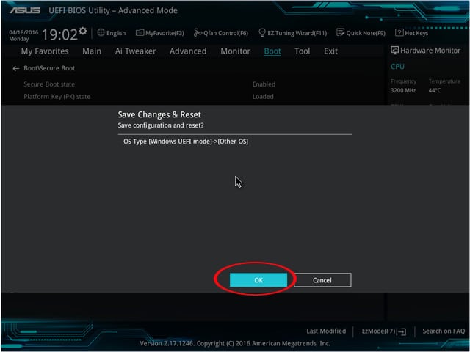Launch EZ Tuning Wizard(F11)
The width and height of the screenshot is (470, 352).
(x=297, y=33)
